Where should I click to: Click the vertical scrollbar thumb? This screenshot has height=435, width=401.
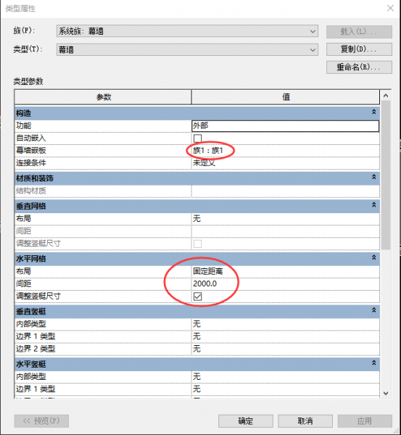[x=386, y=175]
